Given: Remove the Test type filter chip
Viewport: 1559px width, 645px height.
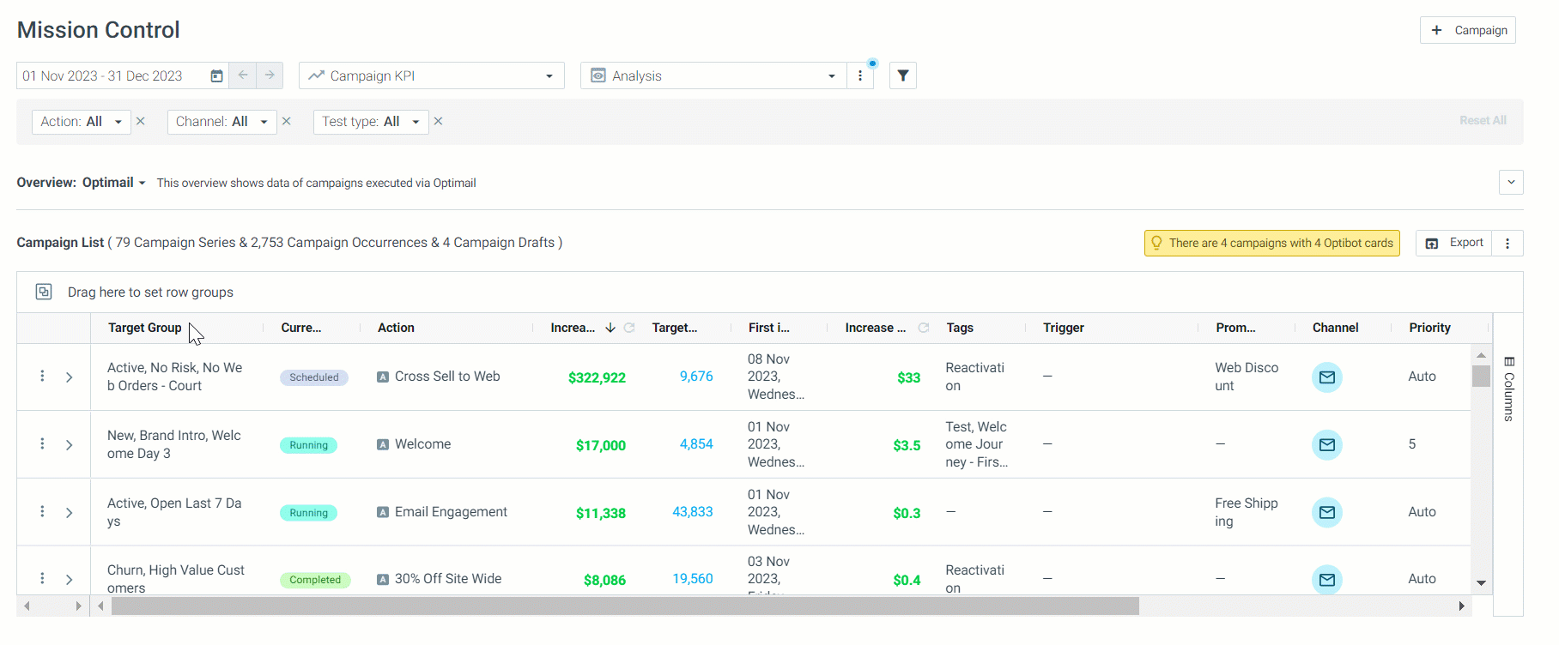Looking at the screenshot, I should pyautogui.click(x=438, y=121).
